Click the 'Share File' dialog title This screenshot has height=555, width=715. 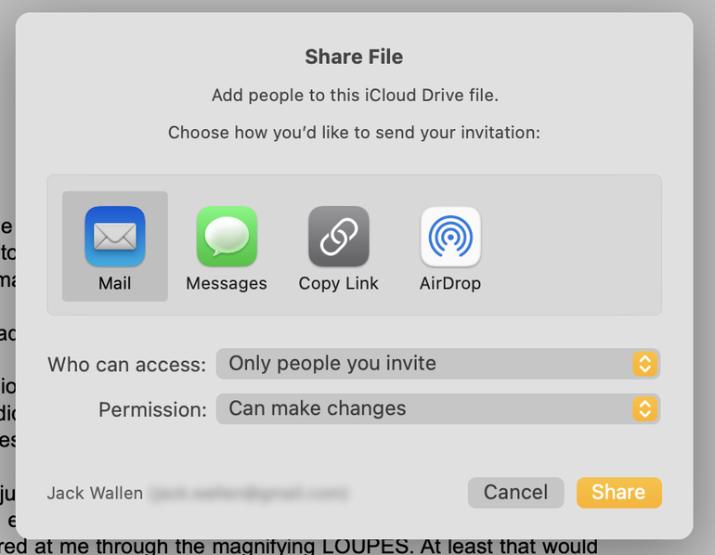coord(354,57)
